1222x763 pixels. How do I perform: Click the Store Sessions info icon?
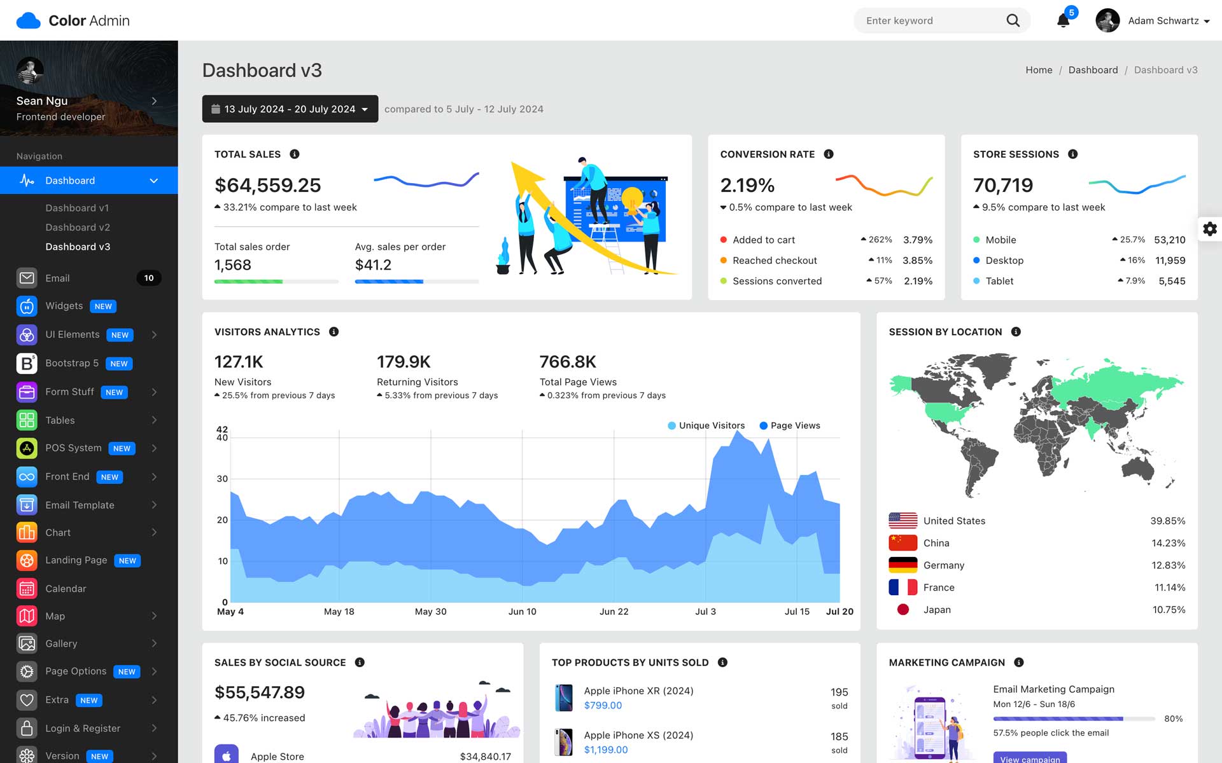click(1072, 154)
